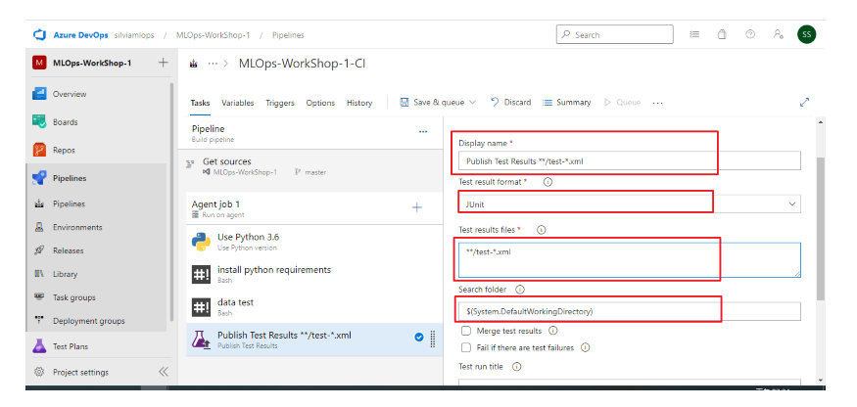857x407 pixels.
Task: Add a task to Agent job 1
Action: point(417,207)
